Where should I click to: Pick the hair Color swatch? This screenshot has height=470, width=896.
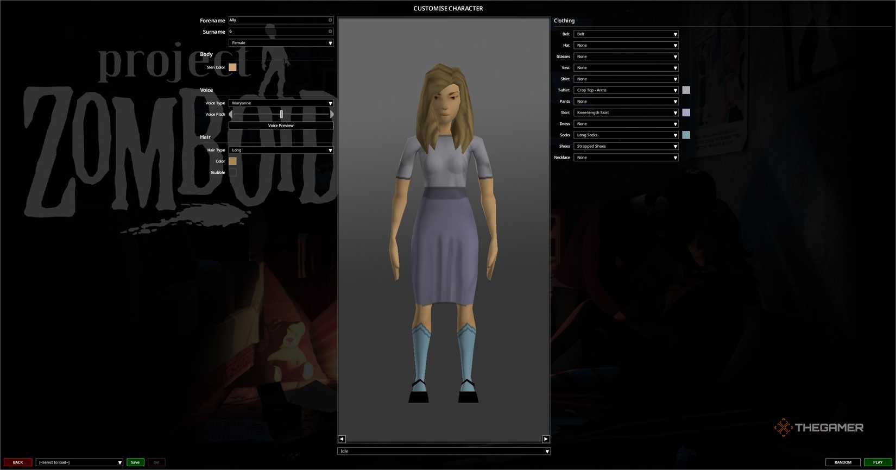(x=232, y=161)
